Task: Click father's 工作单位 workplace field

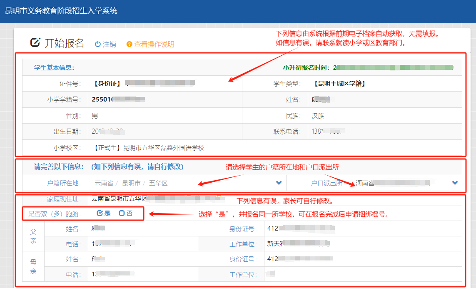Action: pyautogui.click(x=362, y=244)
